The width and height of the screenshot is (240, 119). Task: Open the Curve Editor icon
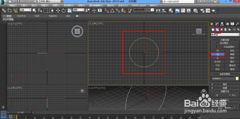coord(183,11)
